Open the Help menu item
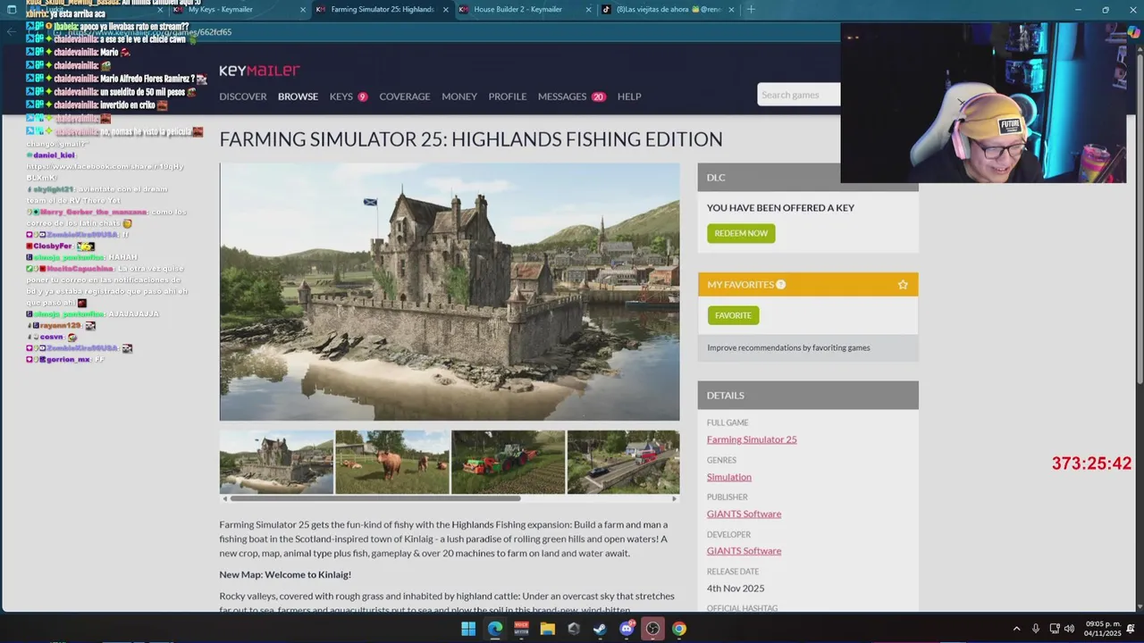Screen dimensions: 1144x643 pyautogui.click(x=629, y=96)
